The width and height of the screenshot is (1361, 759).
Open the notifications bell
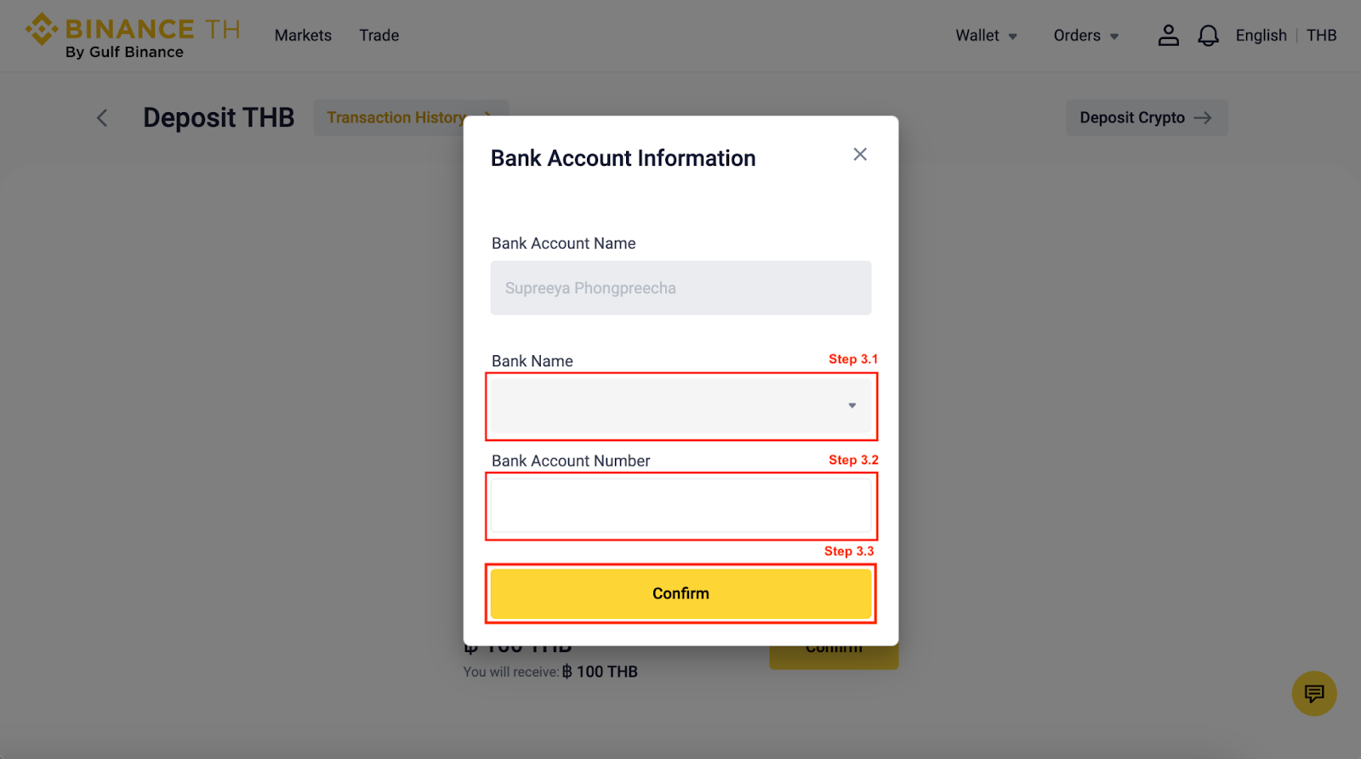[x=1208, y=35]
